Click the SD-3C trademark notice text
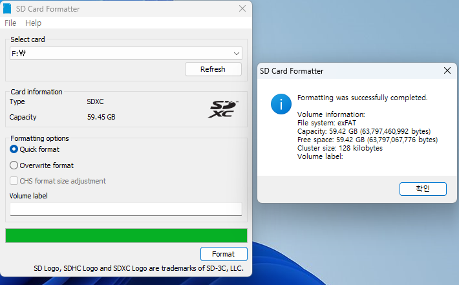The height and width of the screenshot is (285, 459). (138, 268)
